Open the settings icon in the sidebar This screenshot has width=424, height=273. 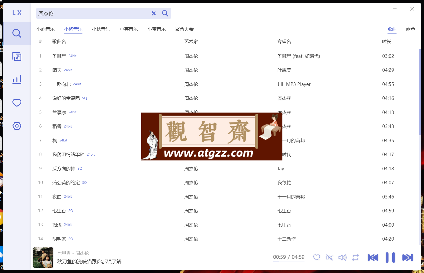pos(17,126)
